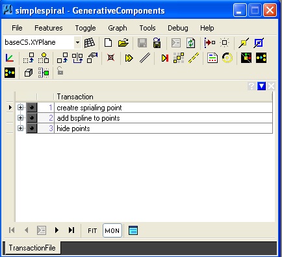Click the green square with dotted column icon
The width and height of the screenshot is (282, 257).
pyautogui.click(x=44, y=73)
